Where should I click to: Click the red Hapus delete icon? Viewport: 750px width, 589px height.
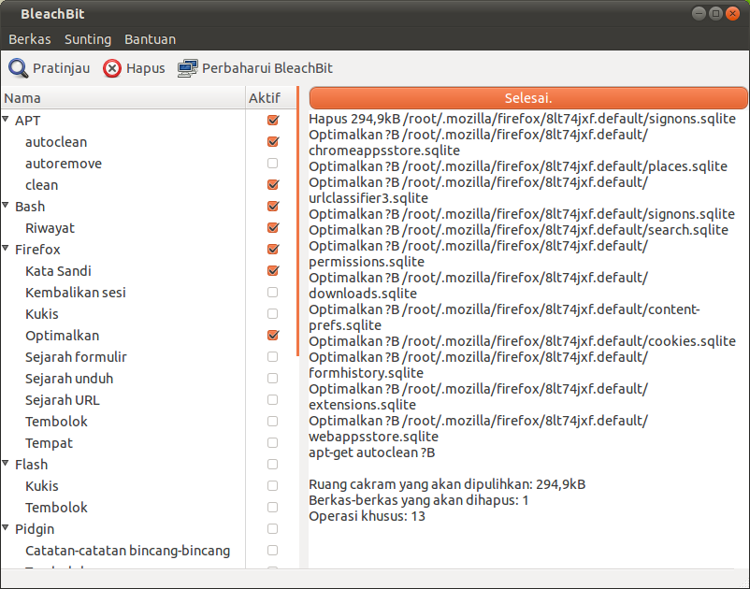point(112,68)
